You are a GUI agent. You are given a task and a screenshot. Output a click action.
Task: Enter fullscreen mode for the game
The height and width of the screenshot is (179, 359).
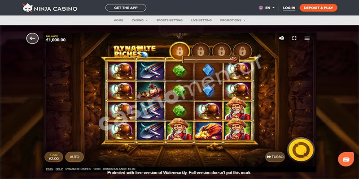pos(294,38)
